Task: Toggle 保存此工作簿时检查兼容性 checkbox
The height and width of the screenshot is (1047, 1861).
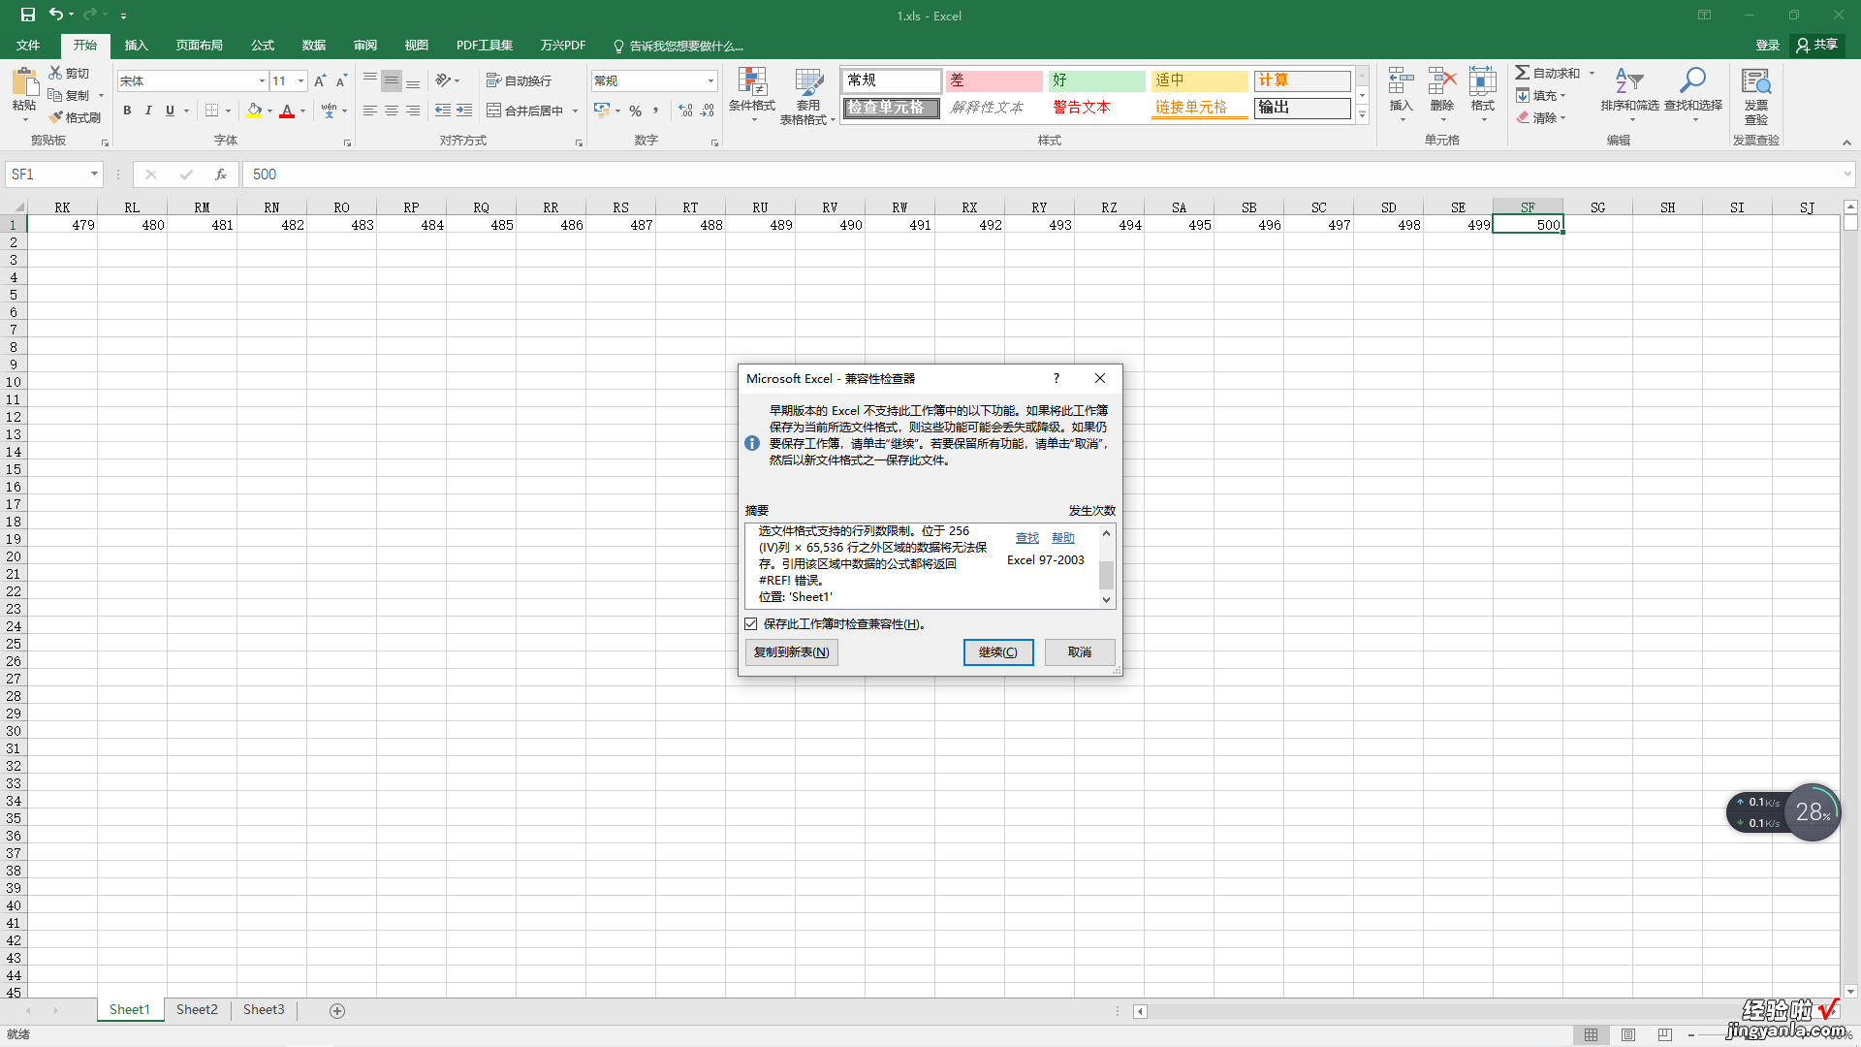Action: pos(751,624)
